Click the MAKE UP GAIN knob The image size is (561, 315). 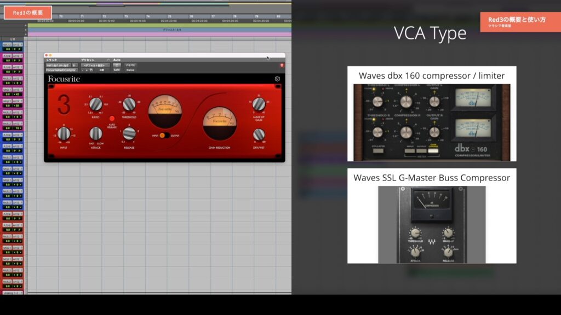[259, 104]
